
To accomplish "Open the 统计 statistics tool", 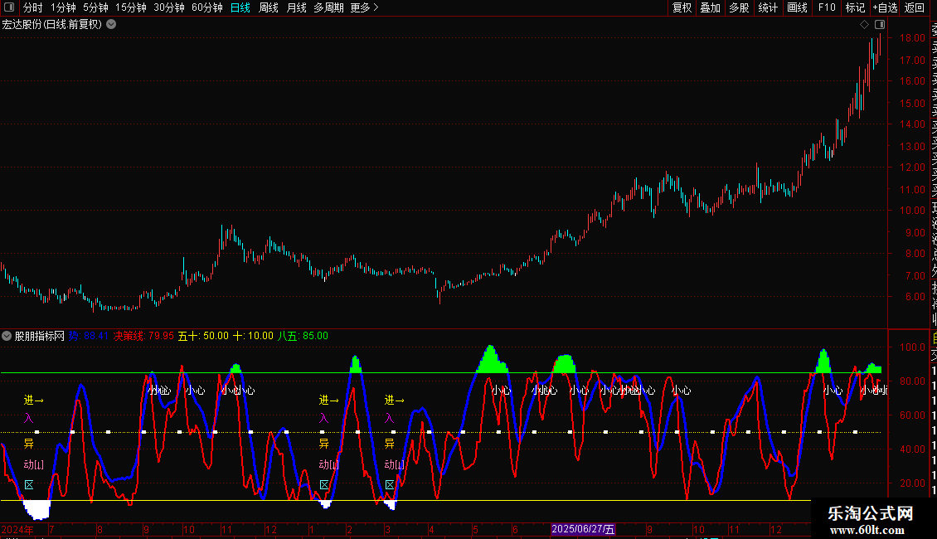I will (x=768, y=7).
